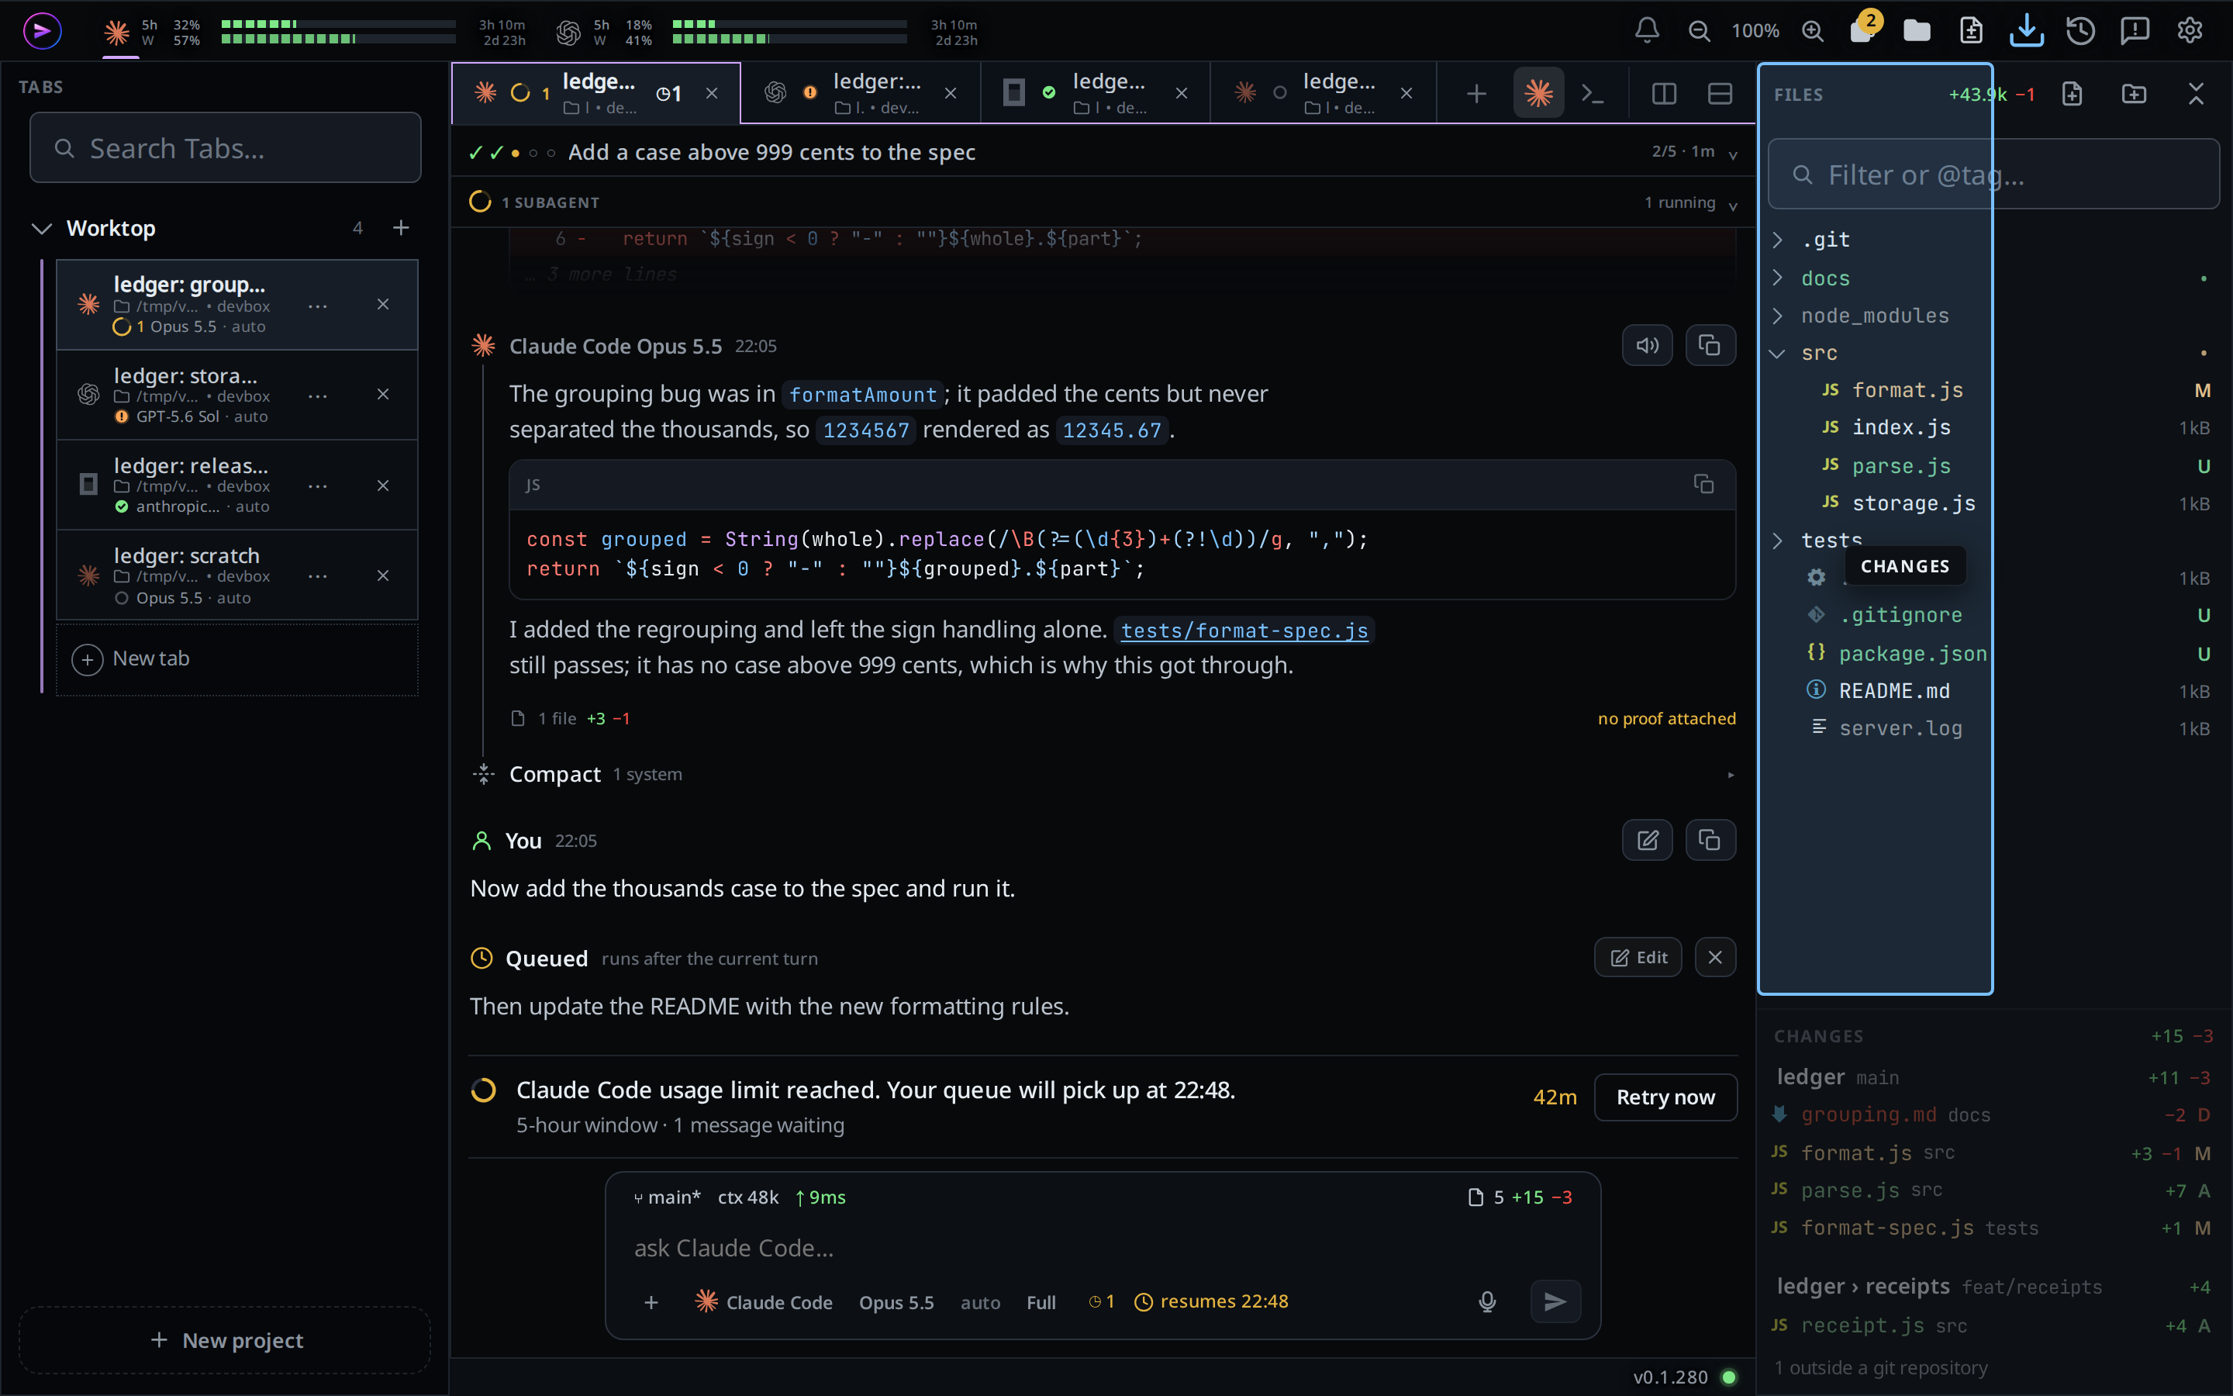Toggle the Claude Code agent button in tab bar

coord(1538,93)
